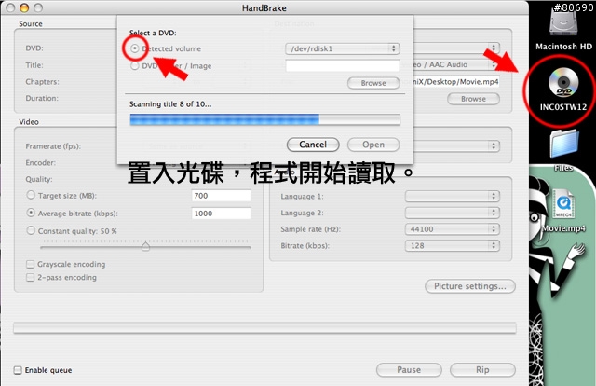This screenshot has height=386, width=596.
Task: Click the Scanning title progress bar
Action: pos(264,119)
